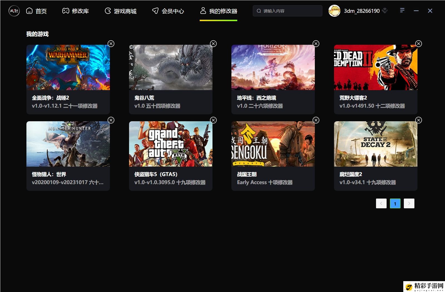This screenshot has height=292, width=445.
Task: Click v1.0 五十四项修改器 text
Action: point(157,106)
